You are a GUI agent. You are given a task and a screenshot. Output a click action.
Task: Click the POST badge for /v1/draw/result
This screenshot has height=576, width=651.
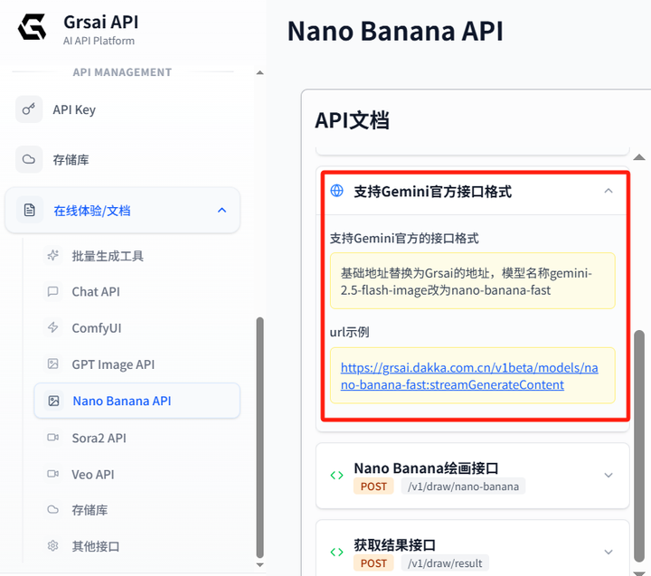[x=373, y=563]
